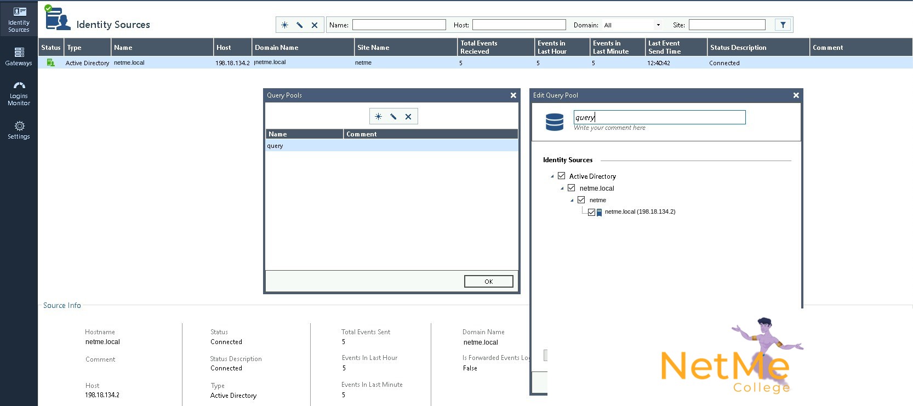Open the Domain dropdown set to All
Image resolution: width=913 pixels, height=406 pixels.
(632, 25)
